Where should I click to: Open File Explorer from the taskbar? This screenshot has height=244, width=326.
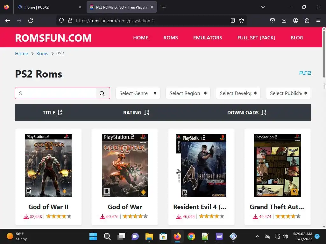tap(149, 236)
